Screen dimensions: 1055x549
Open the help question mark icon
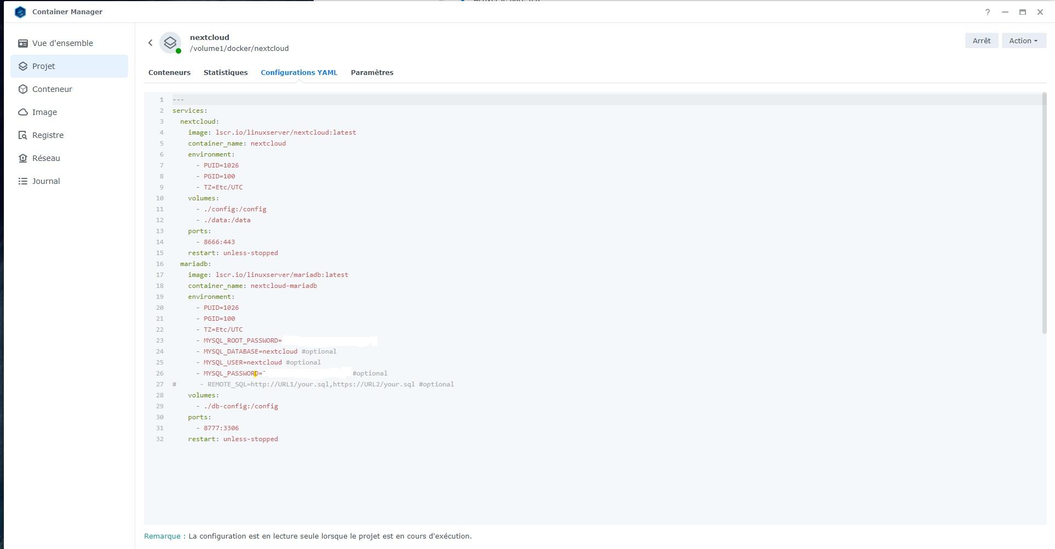coord(988,12)
